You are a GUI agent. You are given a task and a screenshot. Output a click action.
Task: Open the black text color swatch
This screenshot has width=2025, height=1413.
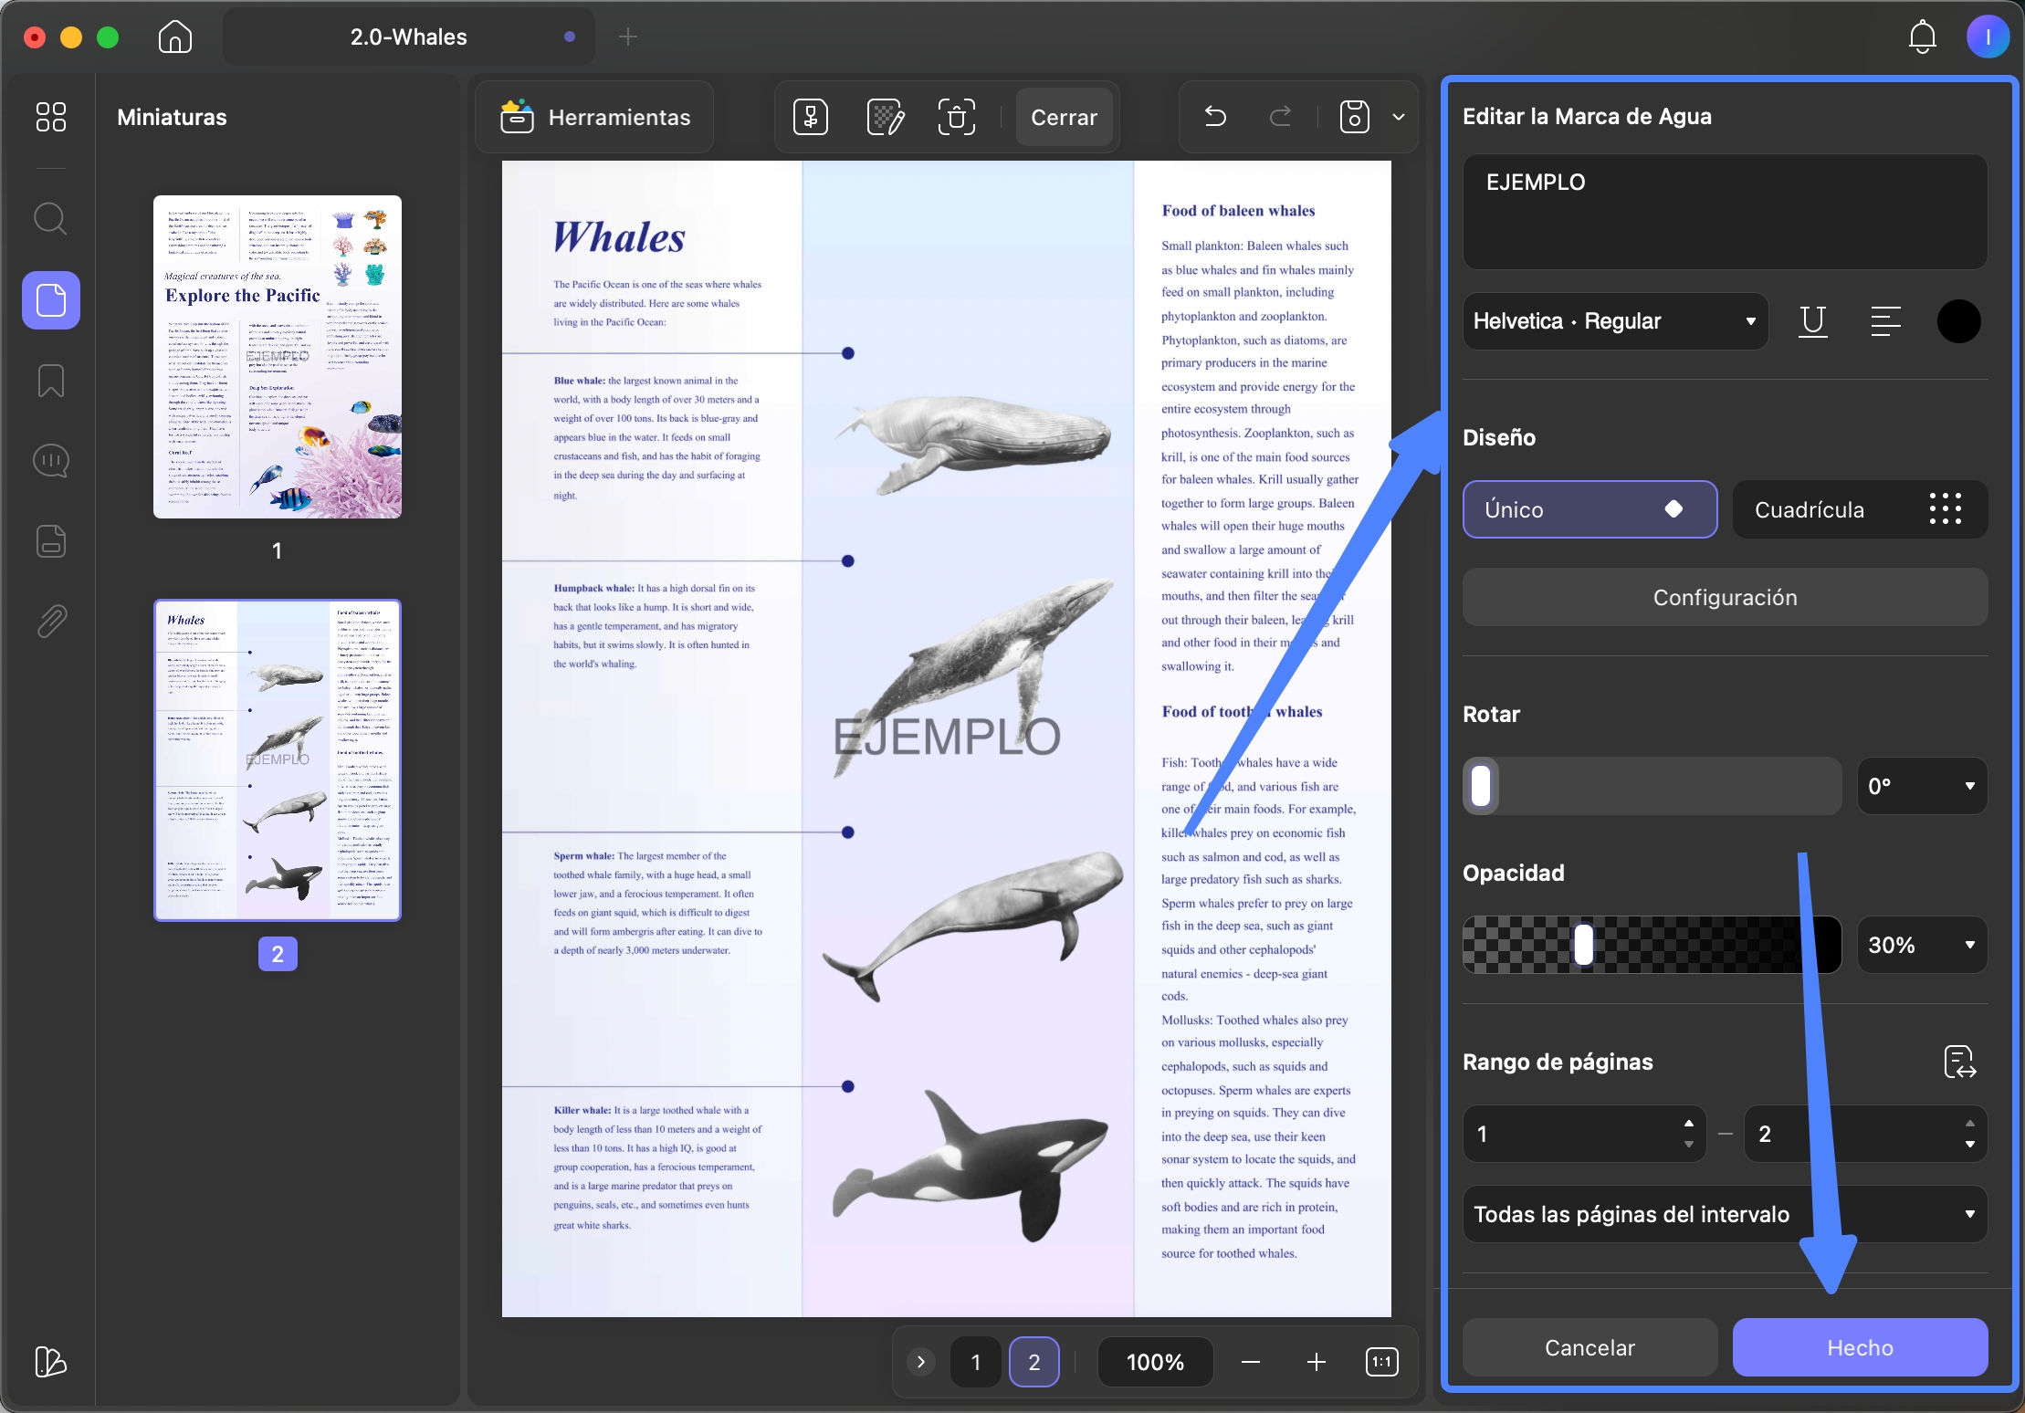tap(1958, 321)
